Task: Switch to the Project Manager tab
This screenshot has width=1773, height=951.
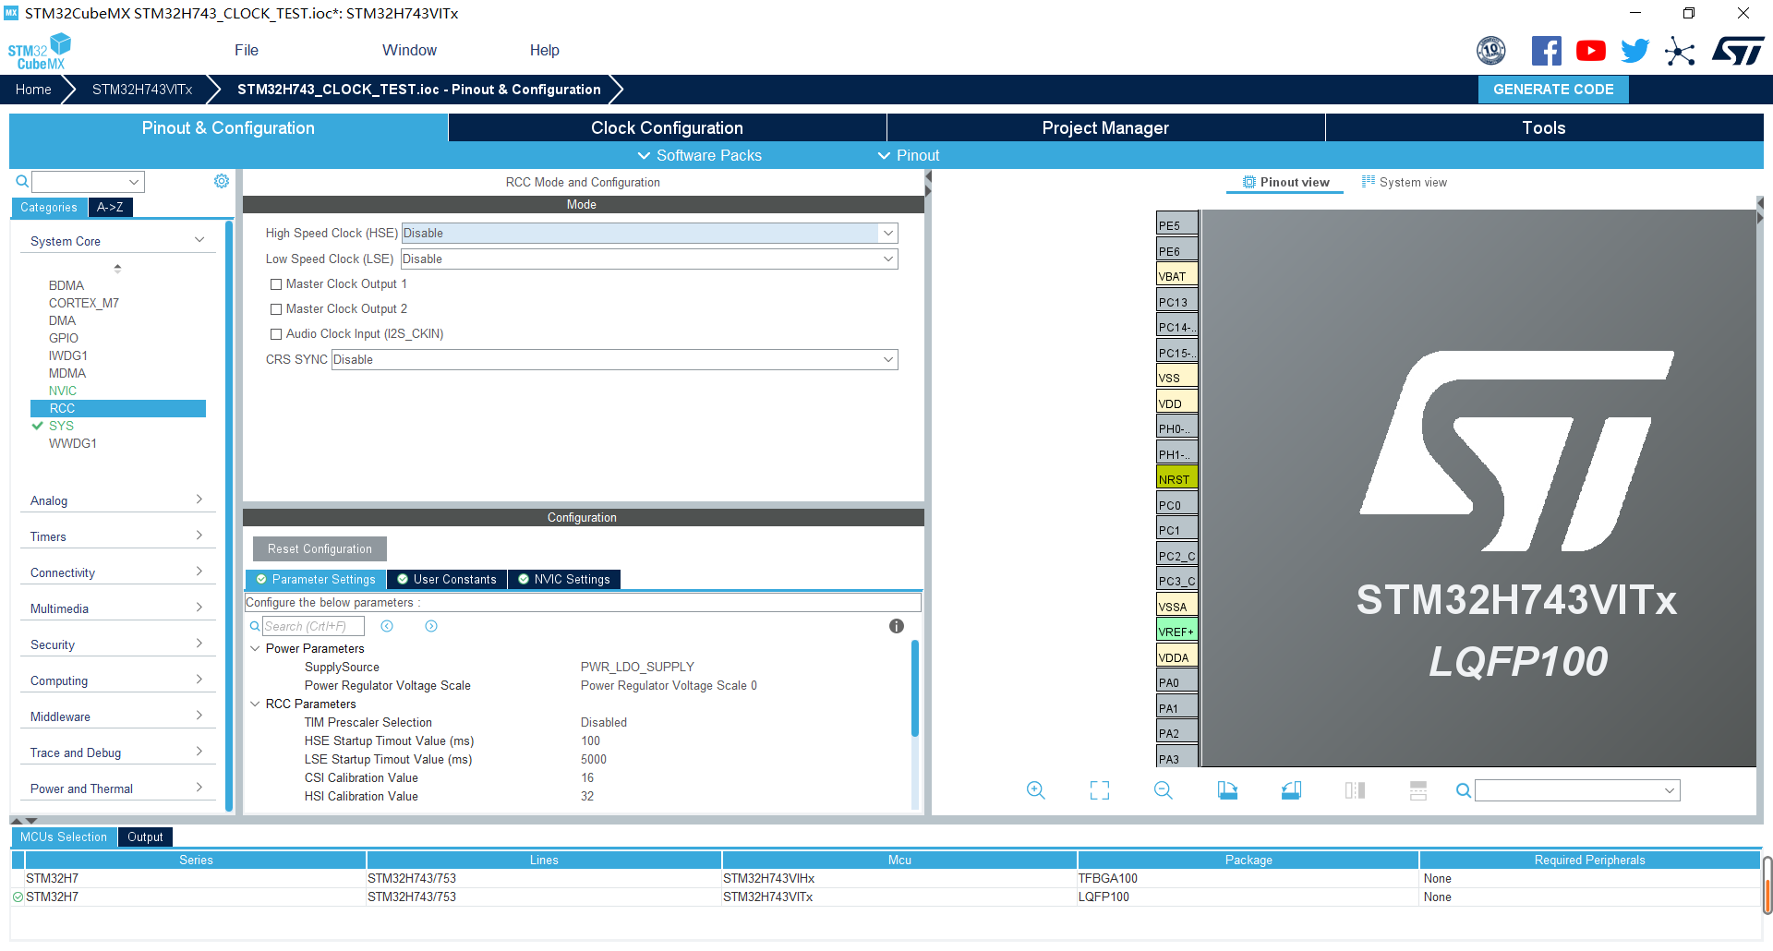Action: (x=1105, y=128)
